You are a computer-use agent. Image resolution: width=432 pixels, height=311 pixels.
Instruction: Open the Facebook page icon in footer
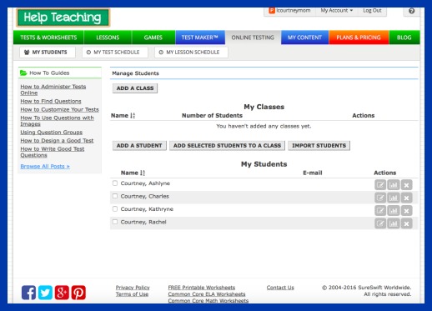coord(28,293)
